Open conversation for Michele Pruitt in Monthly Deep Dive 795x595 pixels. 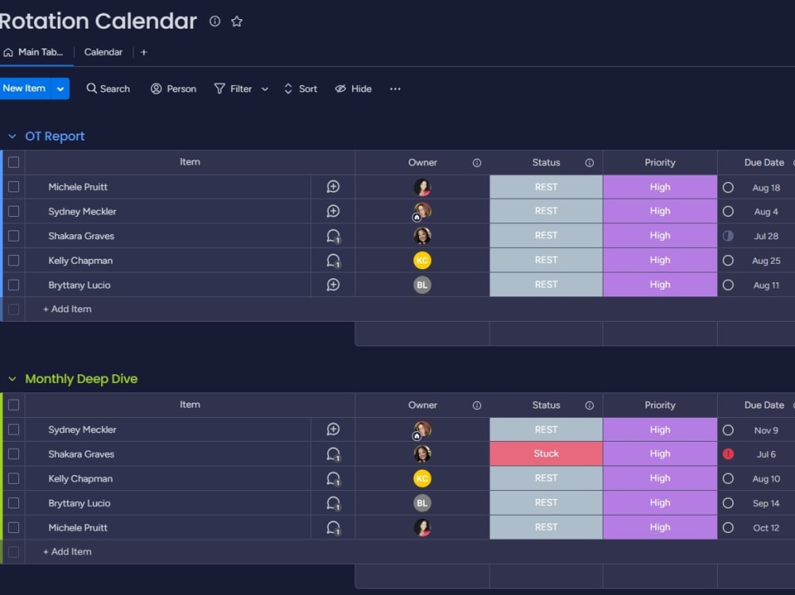point(333,527)
